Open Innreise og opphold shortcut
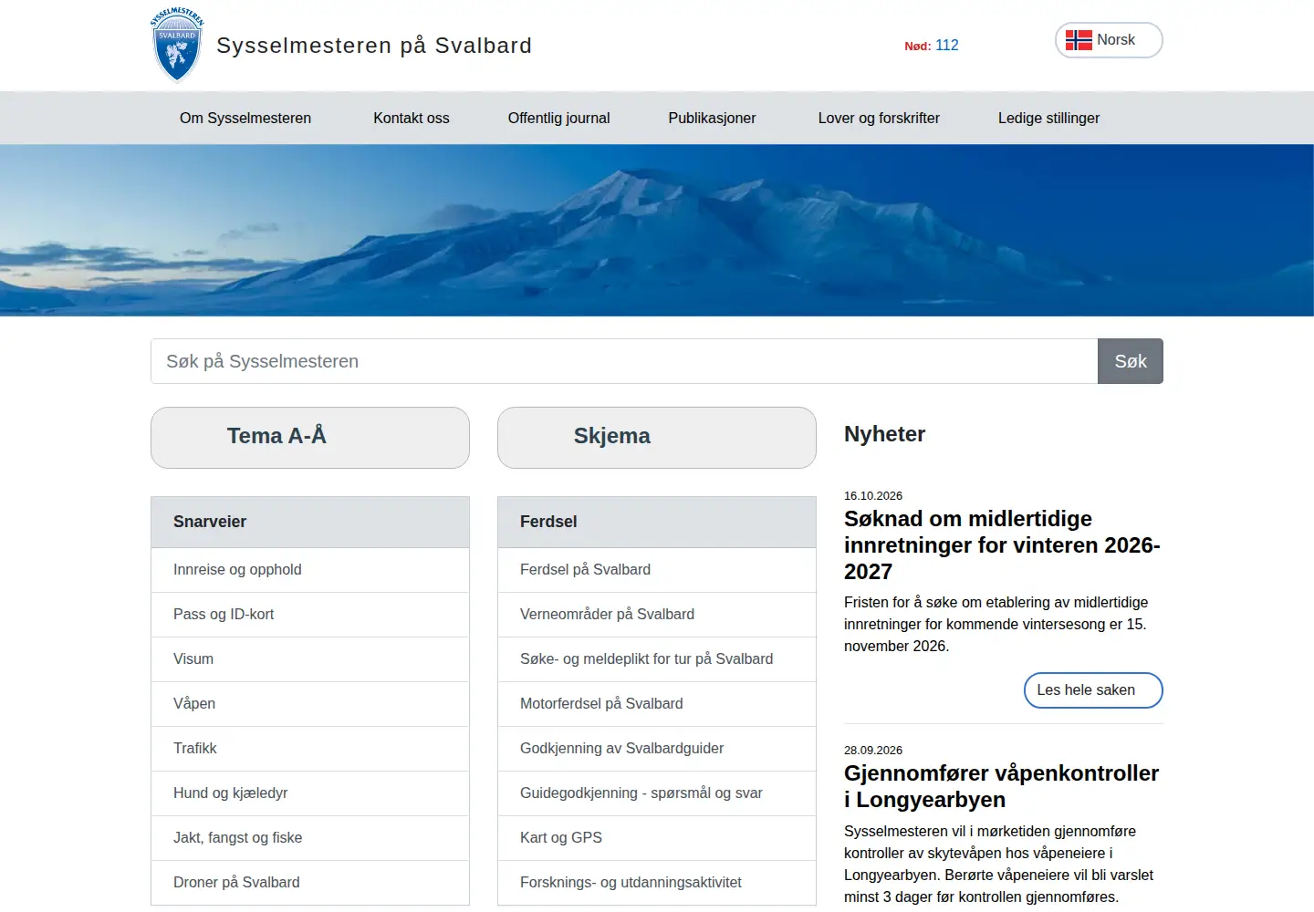The image size is (1314, 912). [310, 570]
